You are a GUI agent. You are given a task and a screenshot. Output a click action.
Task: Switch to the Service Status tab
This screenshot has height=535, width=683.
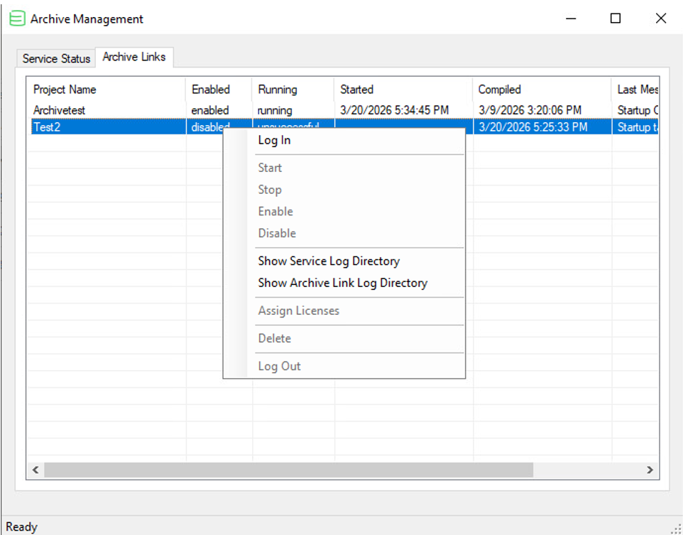pyautogui.click(x=56, y=58)
